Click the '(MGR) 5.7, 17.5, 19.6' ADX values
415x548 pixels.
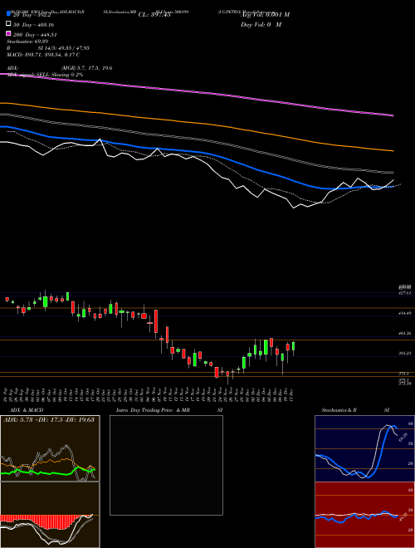(86, 68)
